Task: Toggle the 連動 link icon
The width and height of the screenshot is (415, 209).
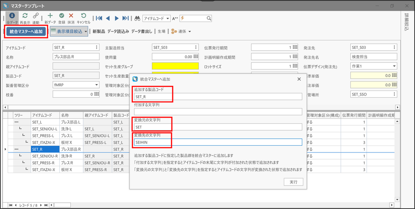Action: (36, 15)
